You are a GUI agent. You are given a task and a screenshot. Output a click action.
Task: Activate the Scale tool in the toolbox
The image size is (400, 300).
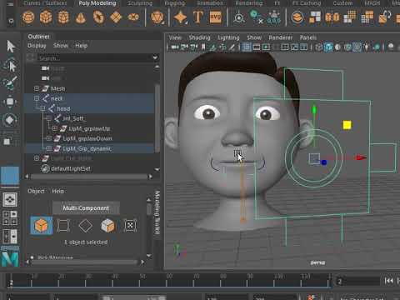point(7,140)
